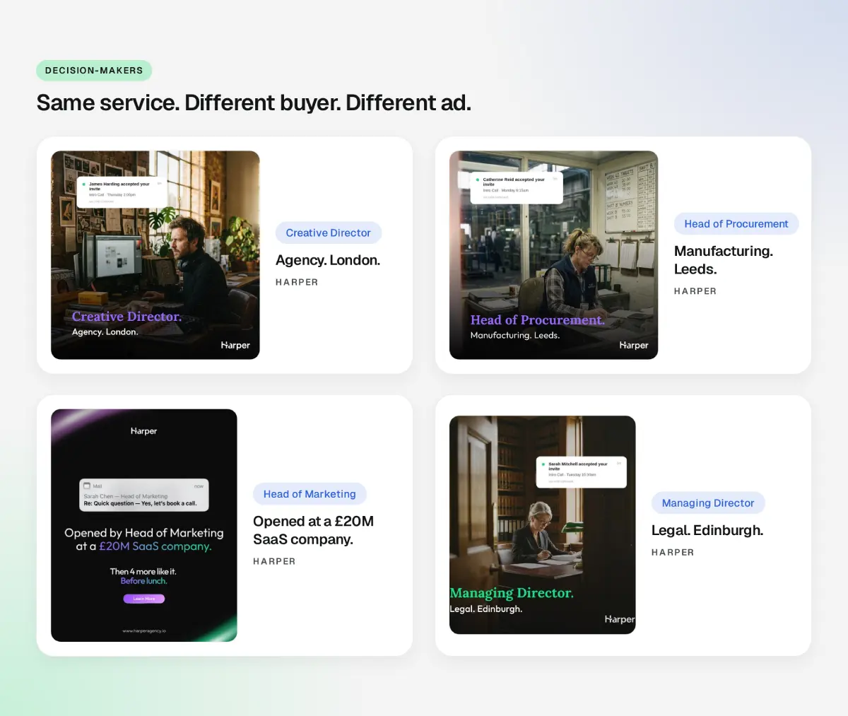The height and width of the screenshot is (716, 848).
Task: Click green status dot in Sarah Mitchell notification
Action: pos(543,464)
